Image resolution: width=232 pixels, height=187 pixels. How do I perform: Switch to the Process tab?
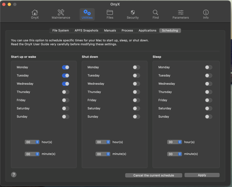(x=127, y=31)
